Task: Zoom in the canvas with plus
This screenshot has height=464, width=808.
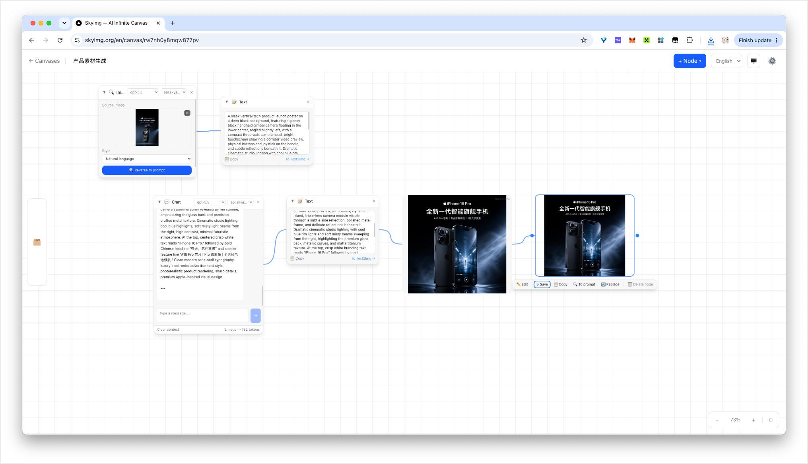Action: [x=754, y=420]
